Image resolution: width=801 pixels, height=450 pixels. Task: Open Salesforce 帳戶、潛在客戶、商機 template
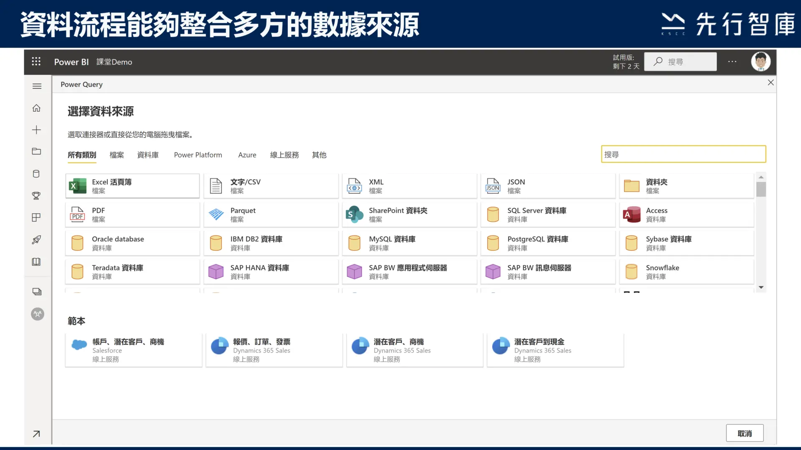133,350
